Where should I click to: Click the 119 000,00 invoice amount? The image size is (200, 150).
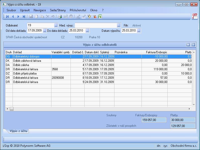(155, 69)
